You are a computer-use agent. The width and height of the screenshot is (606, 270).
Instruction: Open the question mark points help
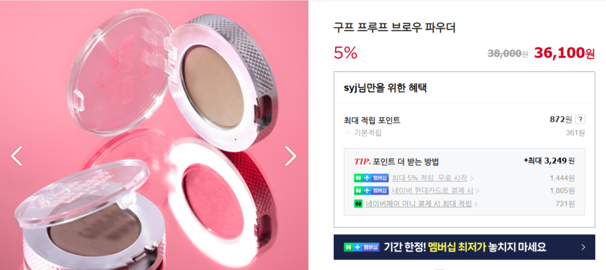tap(580, 120)
